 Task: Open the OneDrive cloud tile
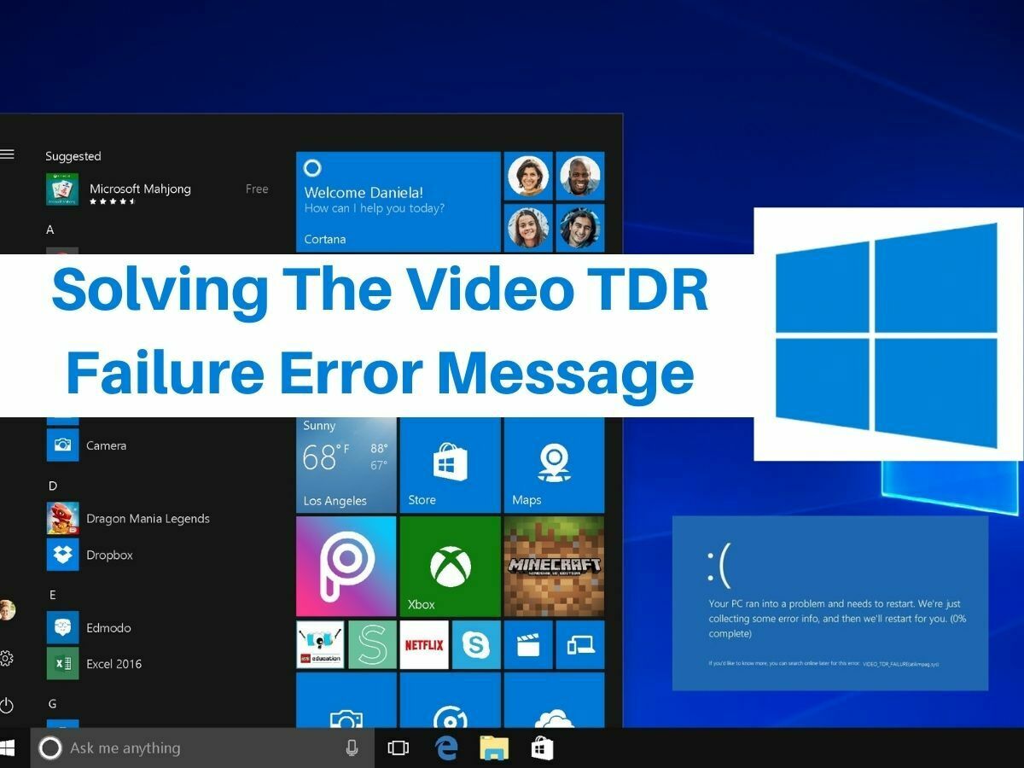(x=554, y=700)
